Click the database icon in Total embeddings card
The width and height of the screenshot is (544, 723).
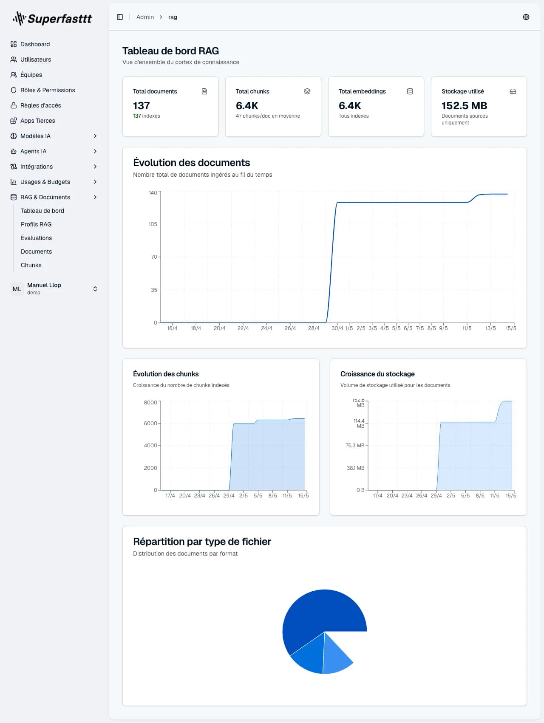(x=410, y=91)
